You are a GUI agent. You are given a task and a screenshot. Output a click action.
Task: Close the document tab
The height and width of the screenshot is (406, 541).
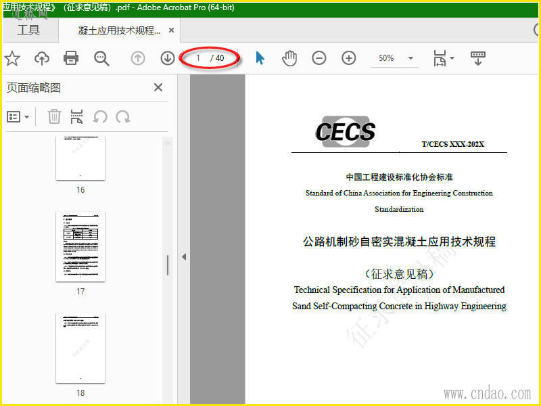click(171, 30)
